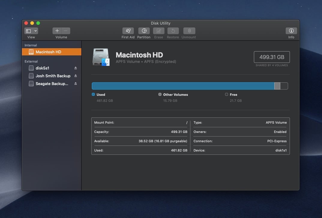
Task: Click the 38.52 GB (16.81 GB purgeable) value
Action: tap(163, 141)
